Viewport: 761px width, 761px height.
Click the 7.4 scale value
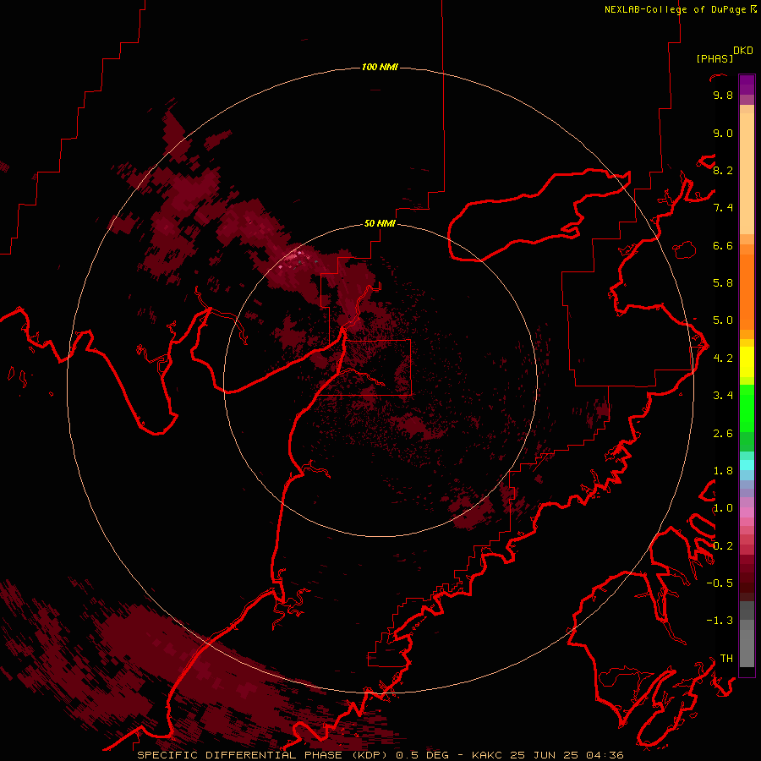coord(723,208)
